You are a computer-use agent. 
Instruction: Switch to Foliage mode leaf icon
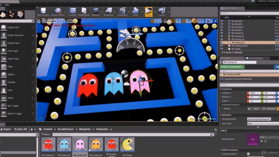tap(12, 14)
